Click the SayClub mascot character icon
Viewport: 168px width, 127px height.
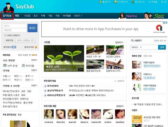[9, 8]
